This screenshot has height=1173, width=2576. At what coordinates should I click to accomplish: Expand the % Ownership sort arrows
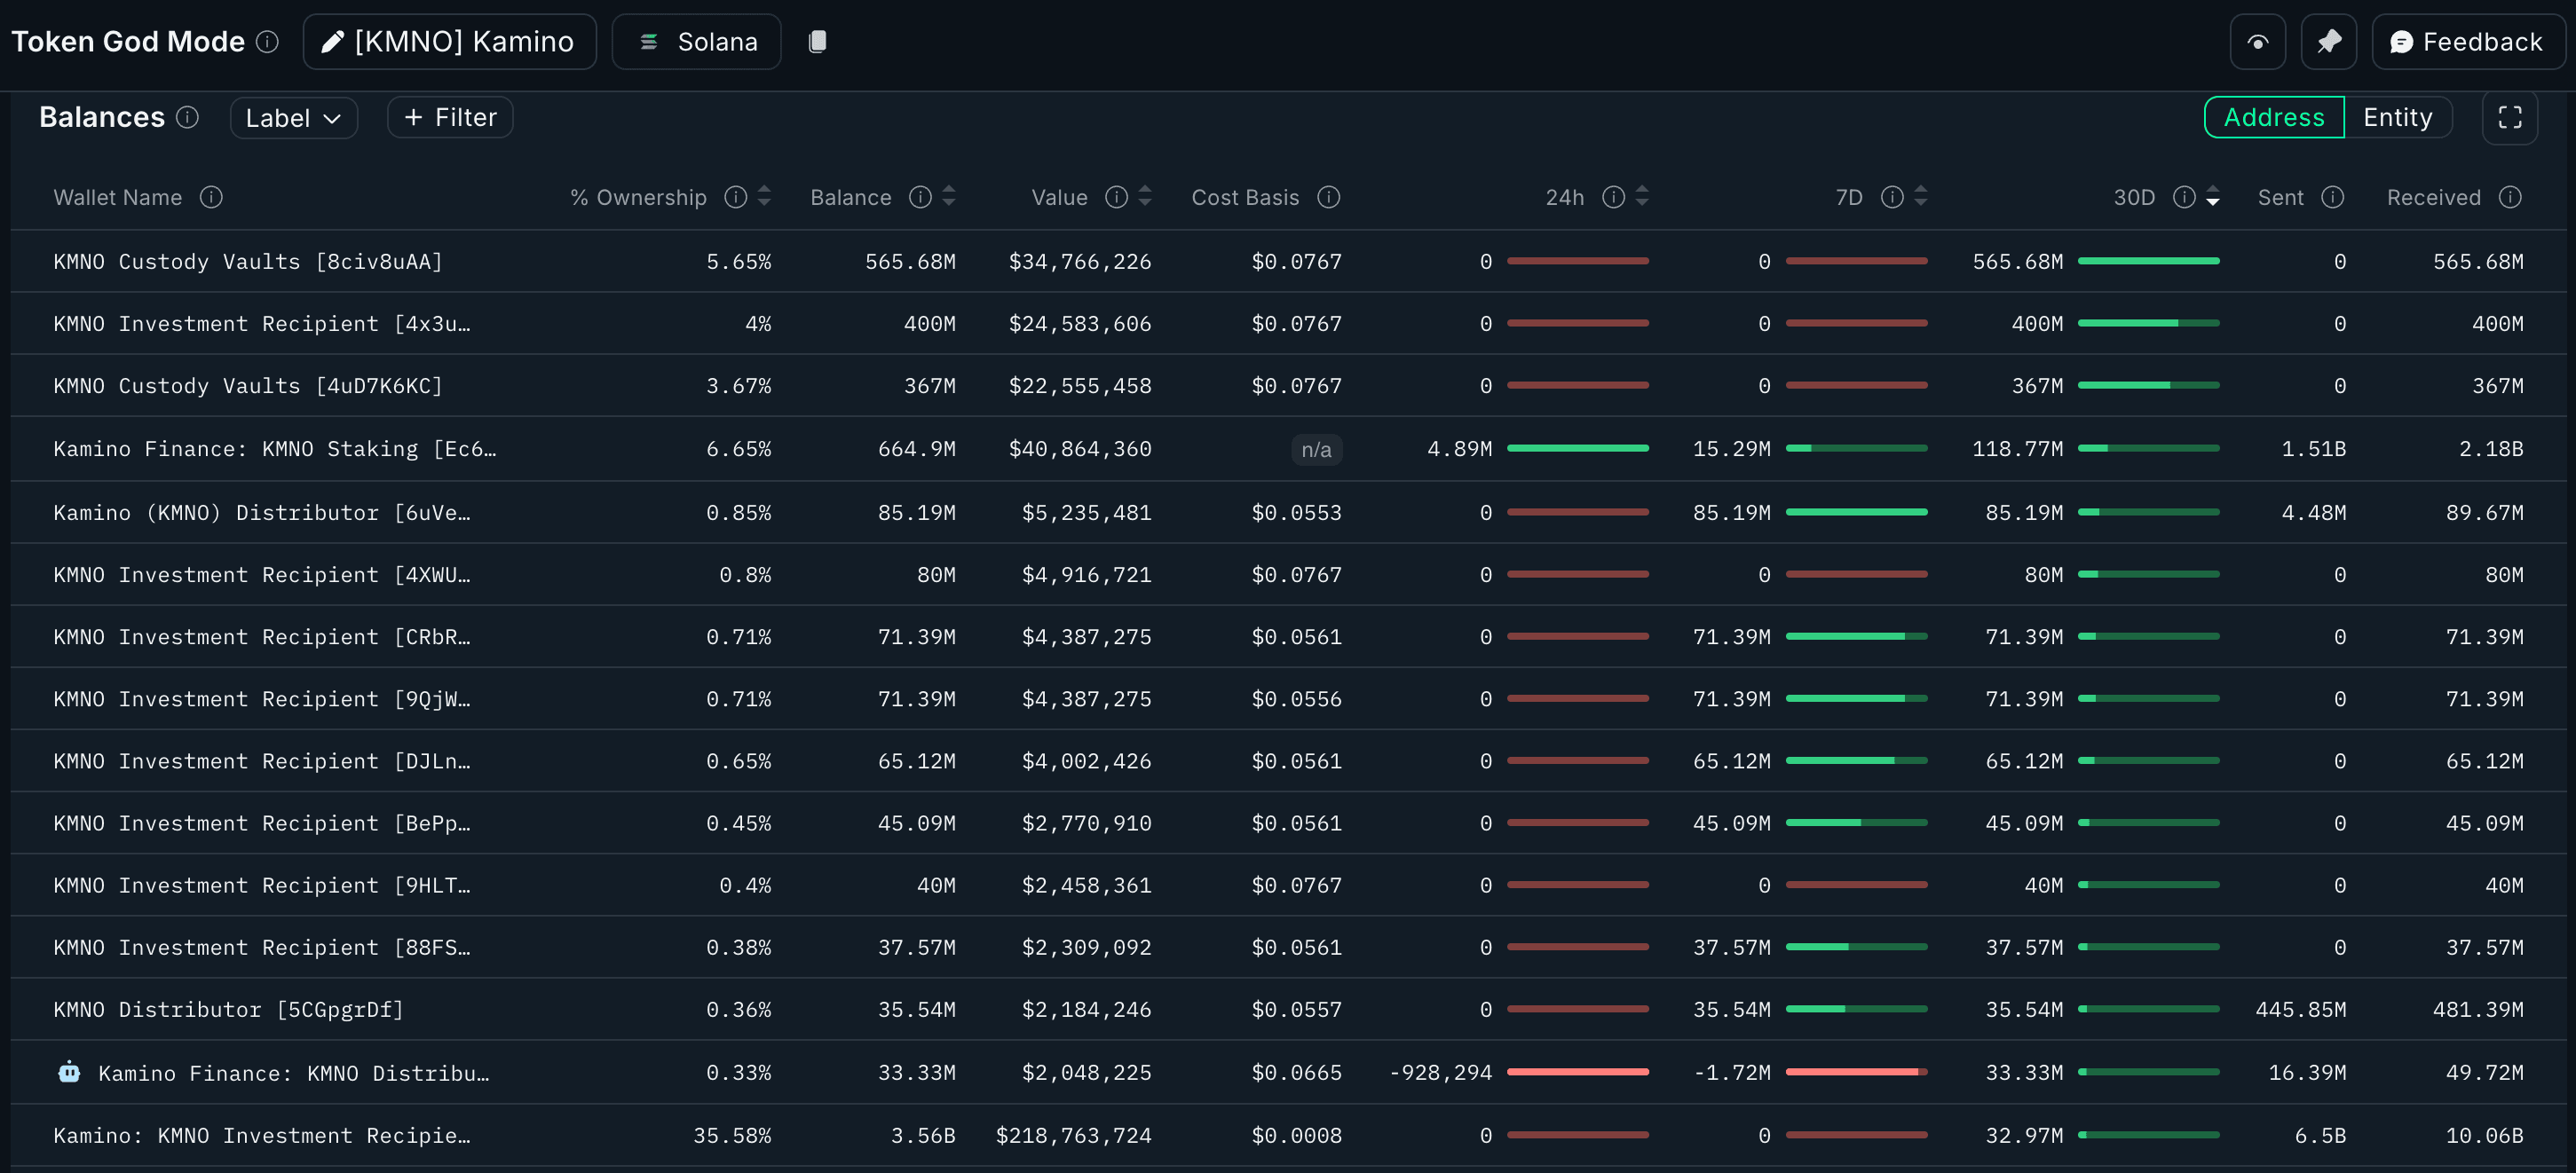[x=764, y=196]
